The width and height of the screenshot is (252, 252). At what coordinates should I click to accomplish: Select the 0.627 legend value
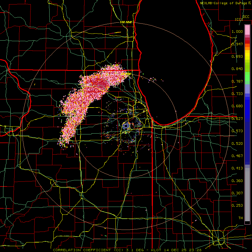point(237,119)
